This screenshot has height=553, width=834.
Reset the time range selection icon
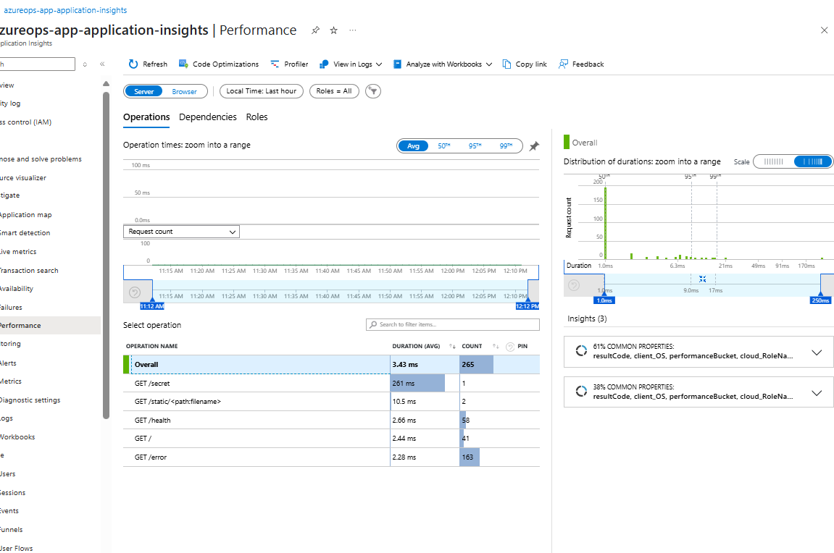[135, 292]
